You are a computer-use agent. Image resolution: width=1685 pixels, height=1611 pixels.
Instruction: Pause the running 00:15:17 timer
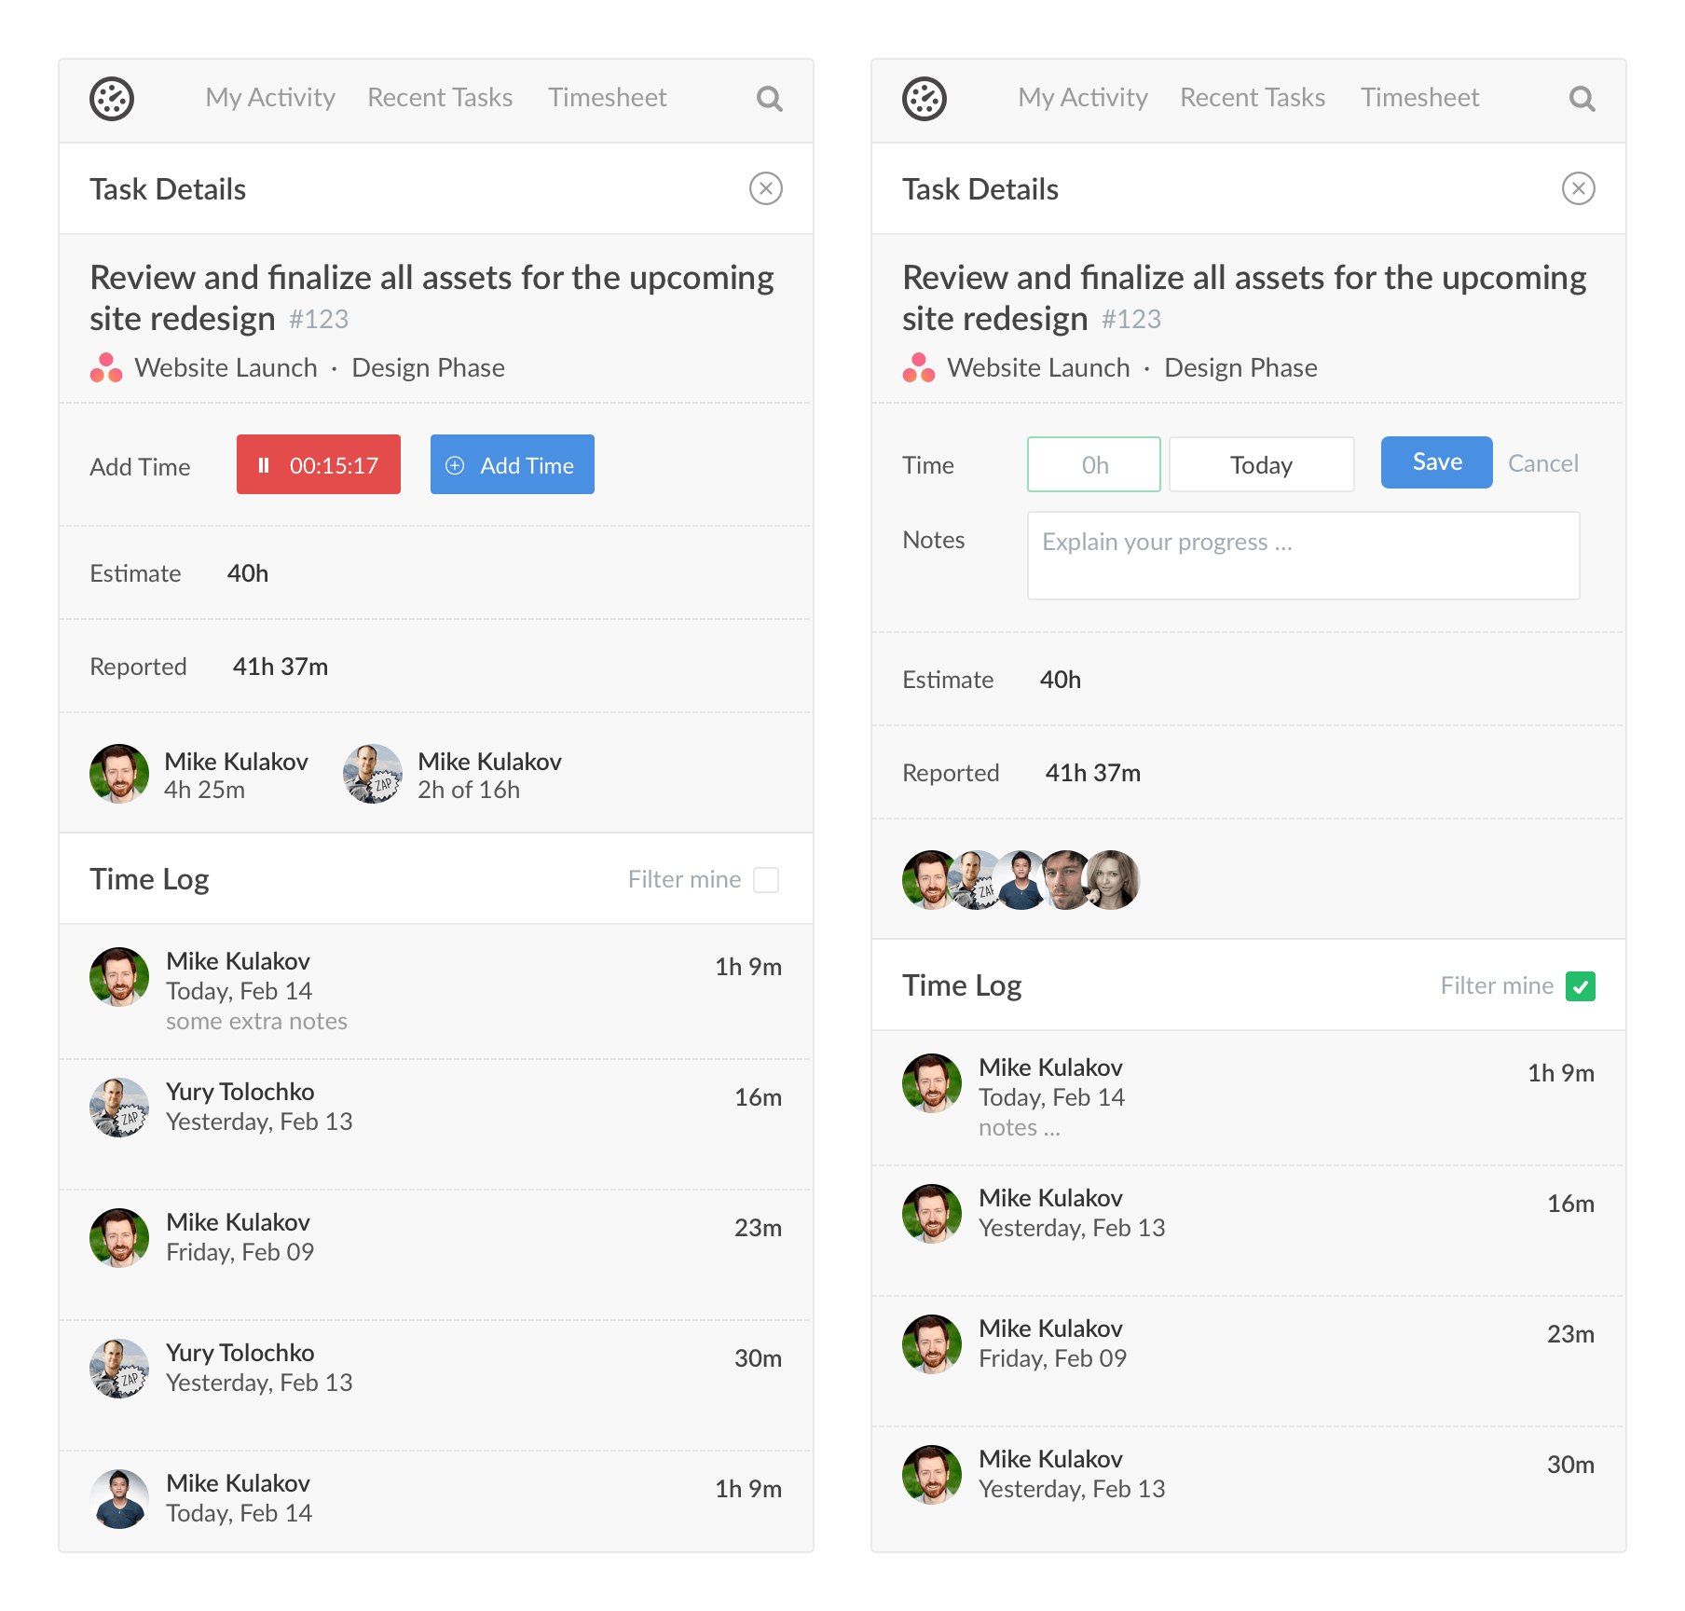pos(319,464)
